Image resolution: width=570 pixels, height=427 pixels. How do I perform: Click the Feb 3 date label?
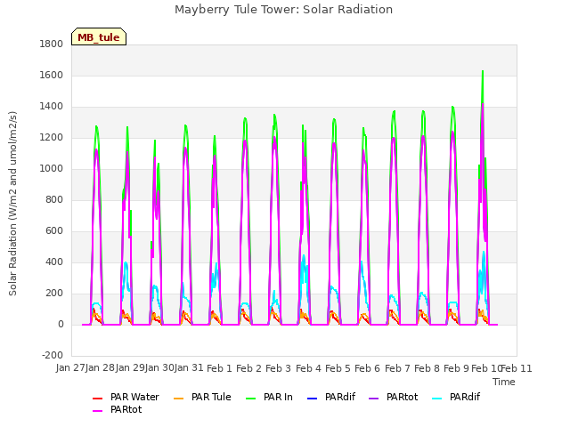279,368
